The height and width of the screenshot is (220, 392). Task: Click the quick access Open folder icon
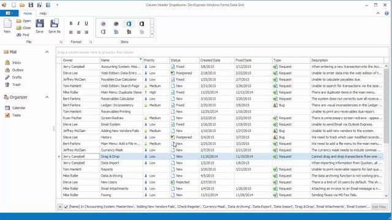[22, 5]
